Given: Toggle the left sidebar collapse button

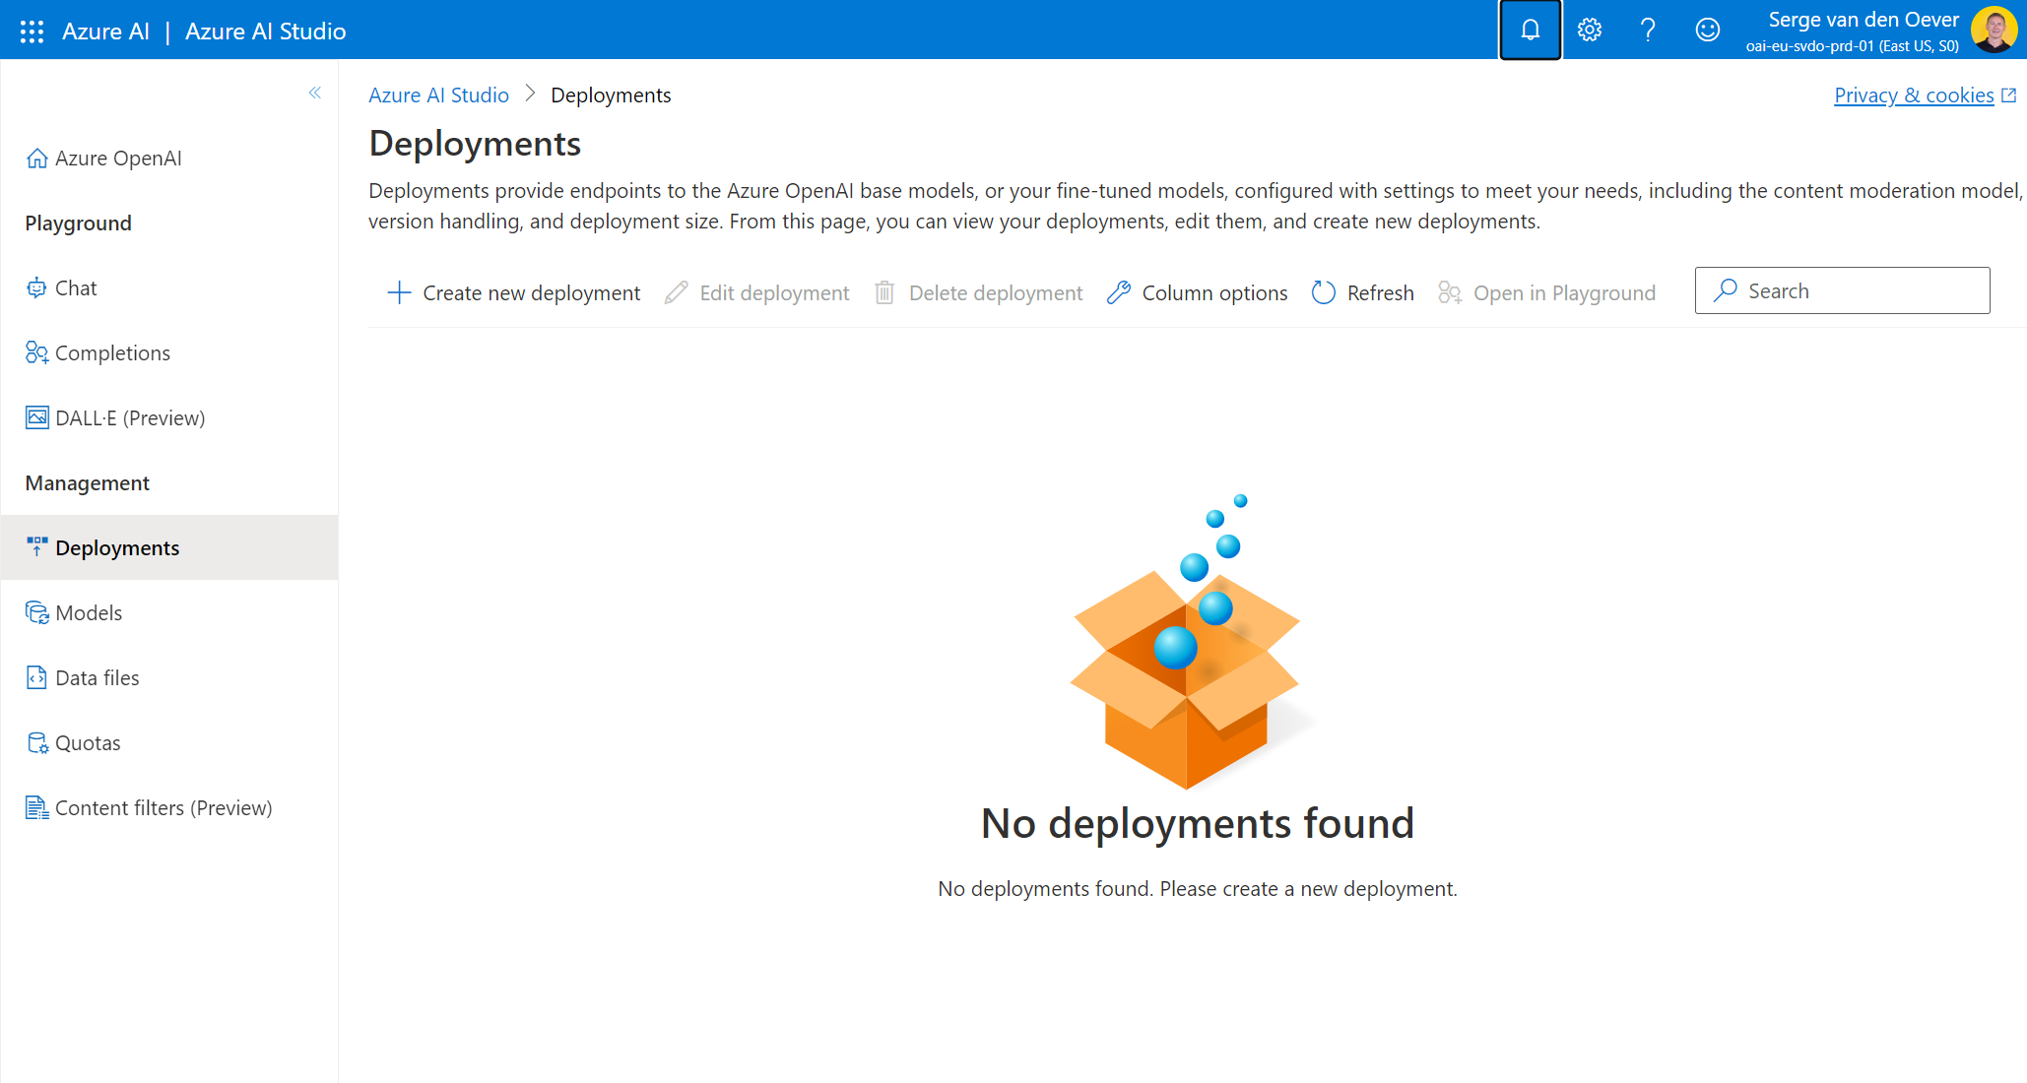Looking at the screenshot, I should pos(315,93).
